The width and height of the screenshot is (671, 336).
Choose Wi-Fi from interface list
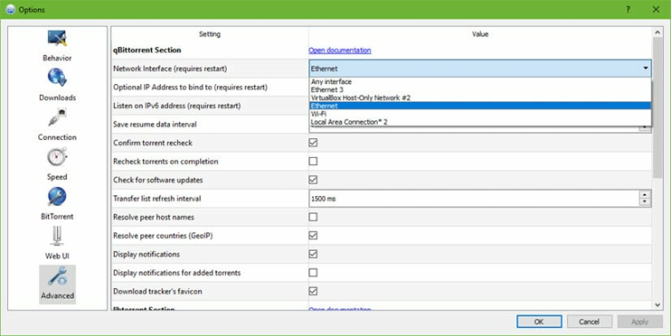pos(319,114)
